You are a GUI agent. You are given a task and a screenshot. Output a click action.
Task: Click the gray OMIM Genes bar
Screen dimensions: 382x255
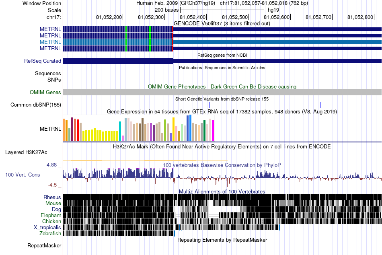tap(222, 92)
